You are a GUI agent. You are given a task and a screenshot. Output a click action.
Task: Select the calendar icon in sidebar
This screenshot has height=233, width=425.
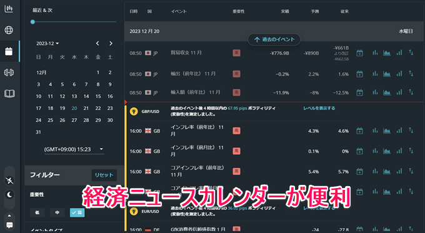(x=9, y=51)
